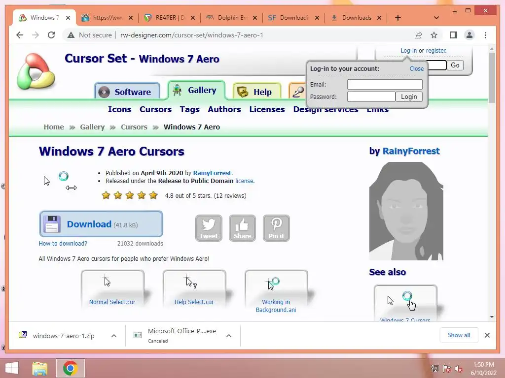Click the Email input field
The width and height of the screenshot is (505, 378).
click(x=385, y=84)
